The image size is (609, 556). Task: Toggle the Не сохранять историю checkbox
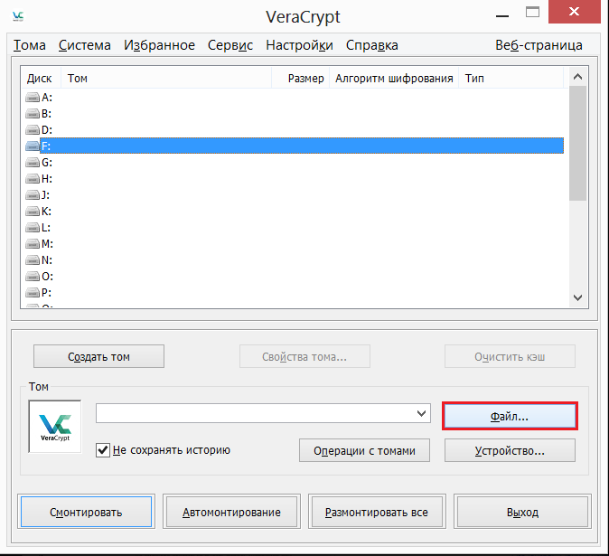coord(102,450)
